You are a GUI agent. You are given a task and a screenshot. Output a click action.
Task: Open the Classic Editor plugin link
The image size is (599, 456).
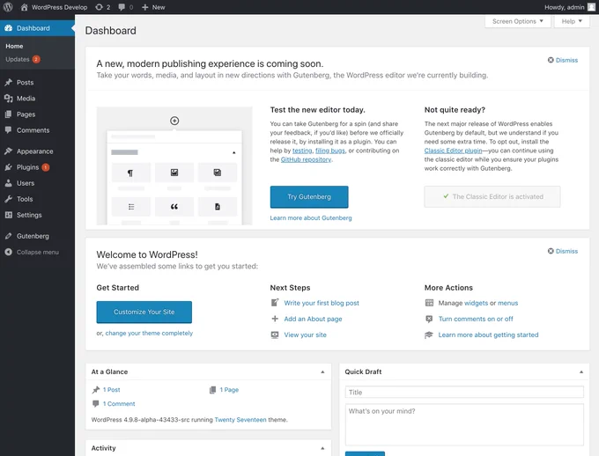pyautogui.click(x=453, y=151)
